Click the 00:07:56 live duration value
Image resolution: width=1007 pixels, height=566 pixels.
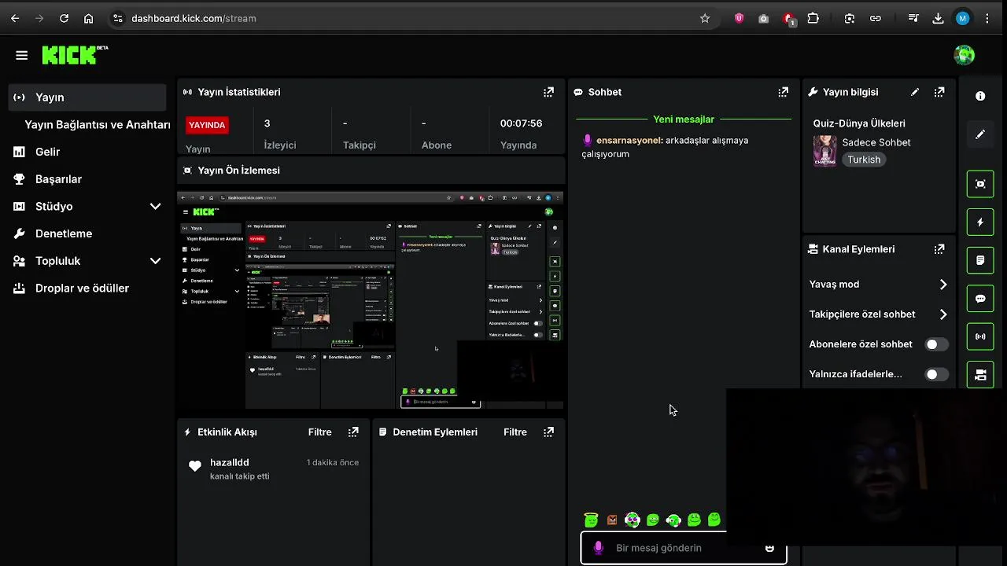(521, 123)
